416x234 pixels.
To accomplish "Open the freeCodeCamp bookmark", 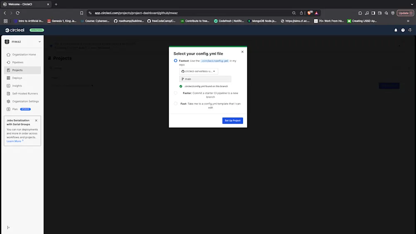I will pyautogui.click(x=161, y=21).
